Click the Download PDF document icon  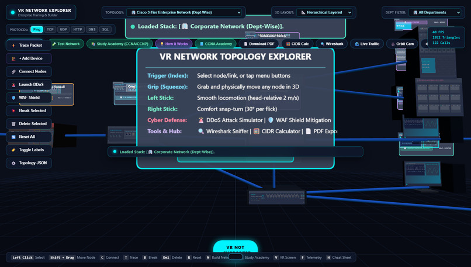(245, 44)
